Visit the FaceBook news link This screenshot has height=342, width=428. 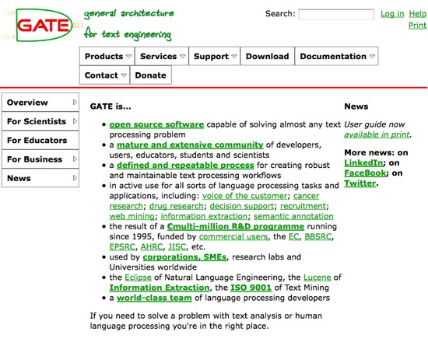pos(365,173)
